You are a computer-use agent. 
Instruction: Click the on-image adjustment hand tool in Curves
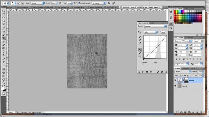139,32
